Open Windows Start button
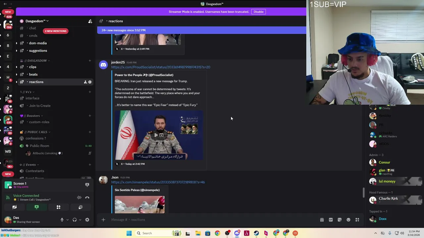The height and width of the screenshot is (238, 424). [129, 233]
